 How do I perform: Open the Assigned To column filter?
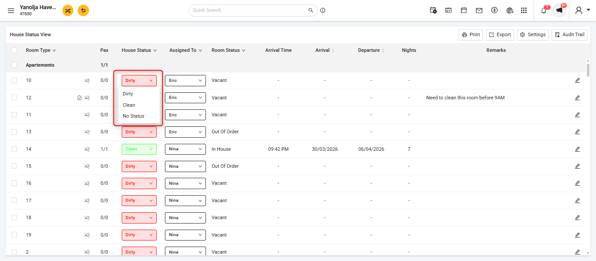[200, 51]
